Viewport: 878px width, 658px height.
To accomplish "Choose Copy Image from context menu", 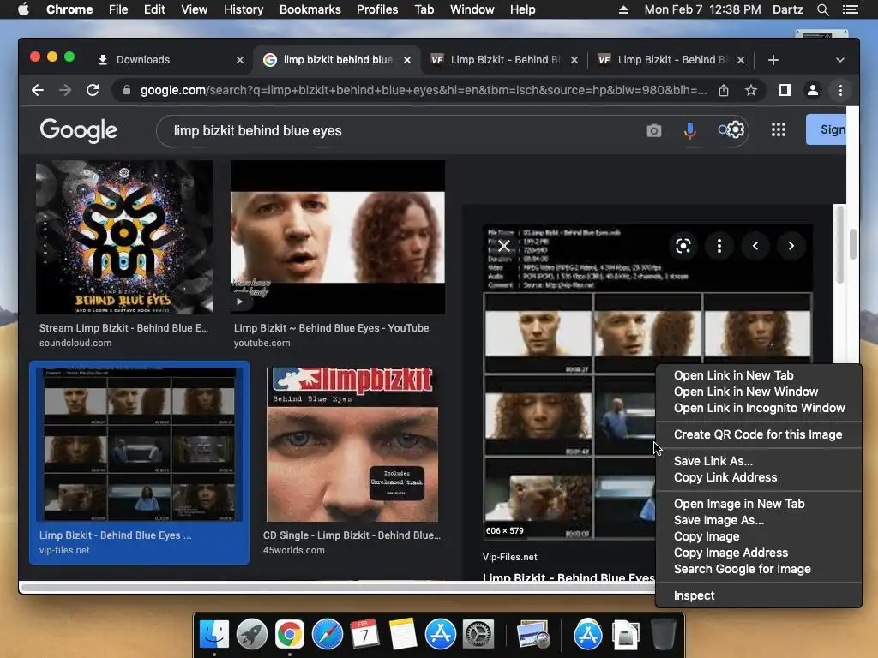I will [758, 536].
